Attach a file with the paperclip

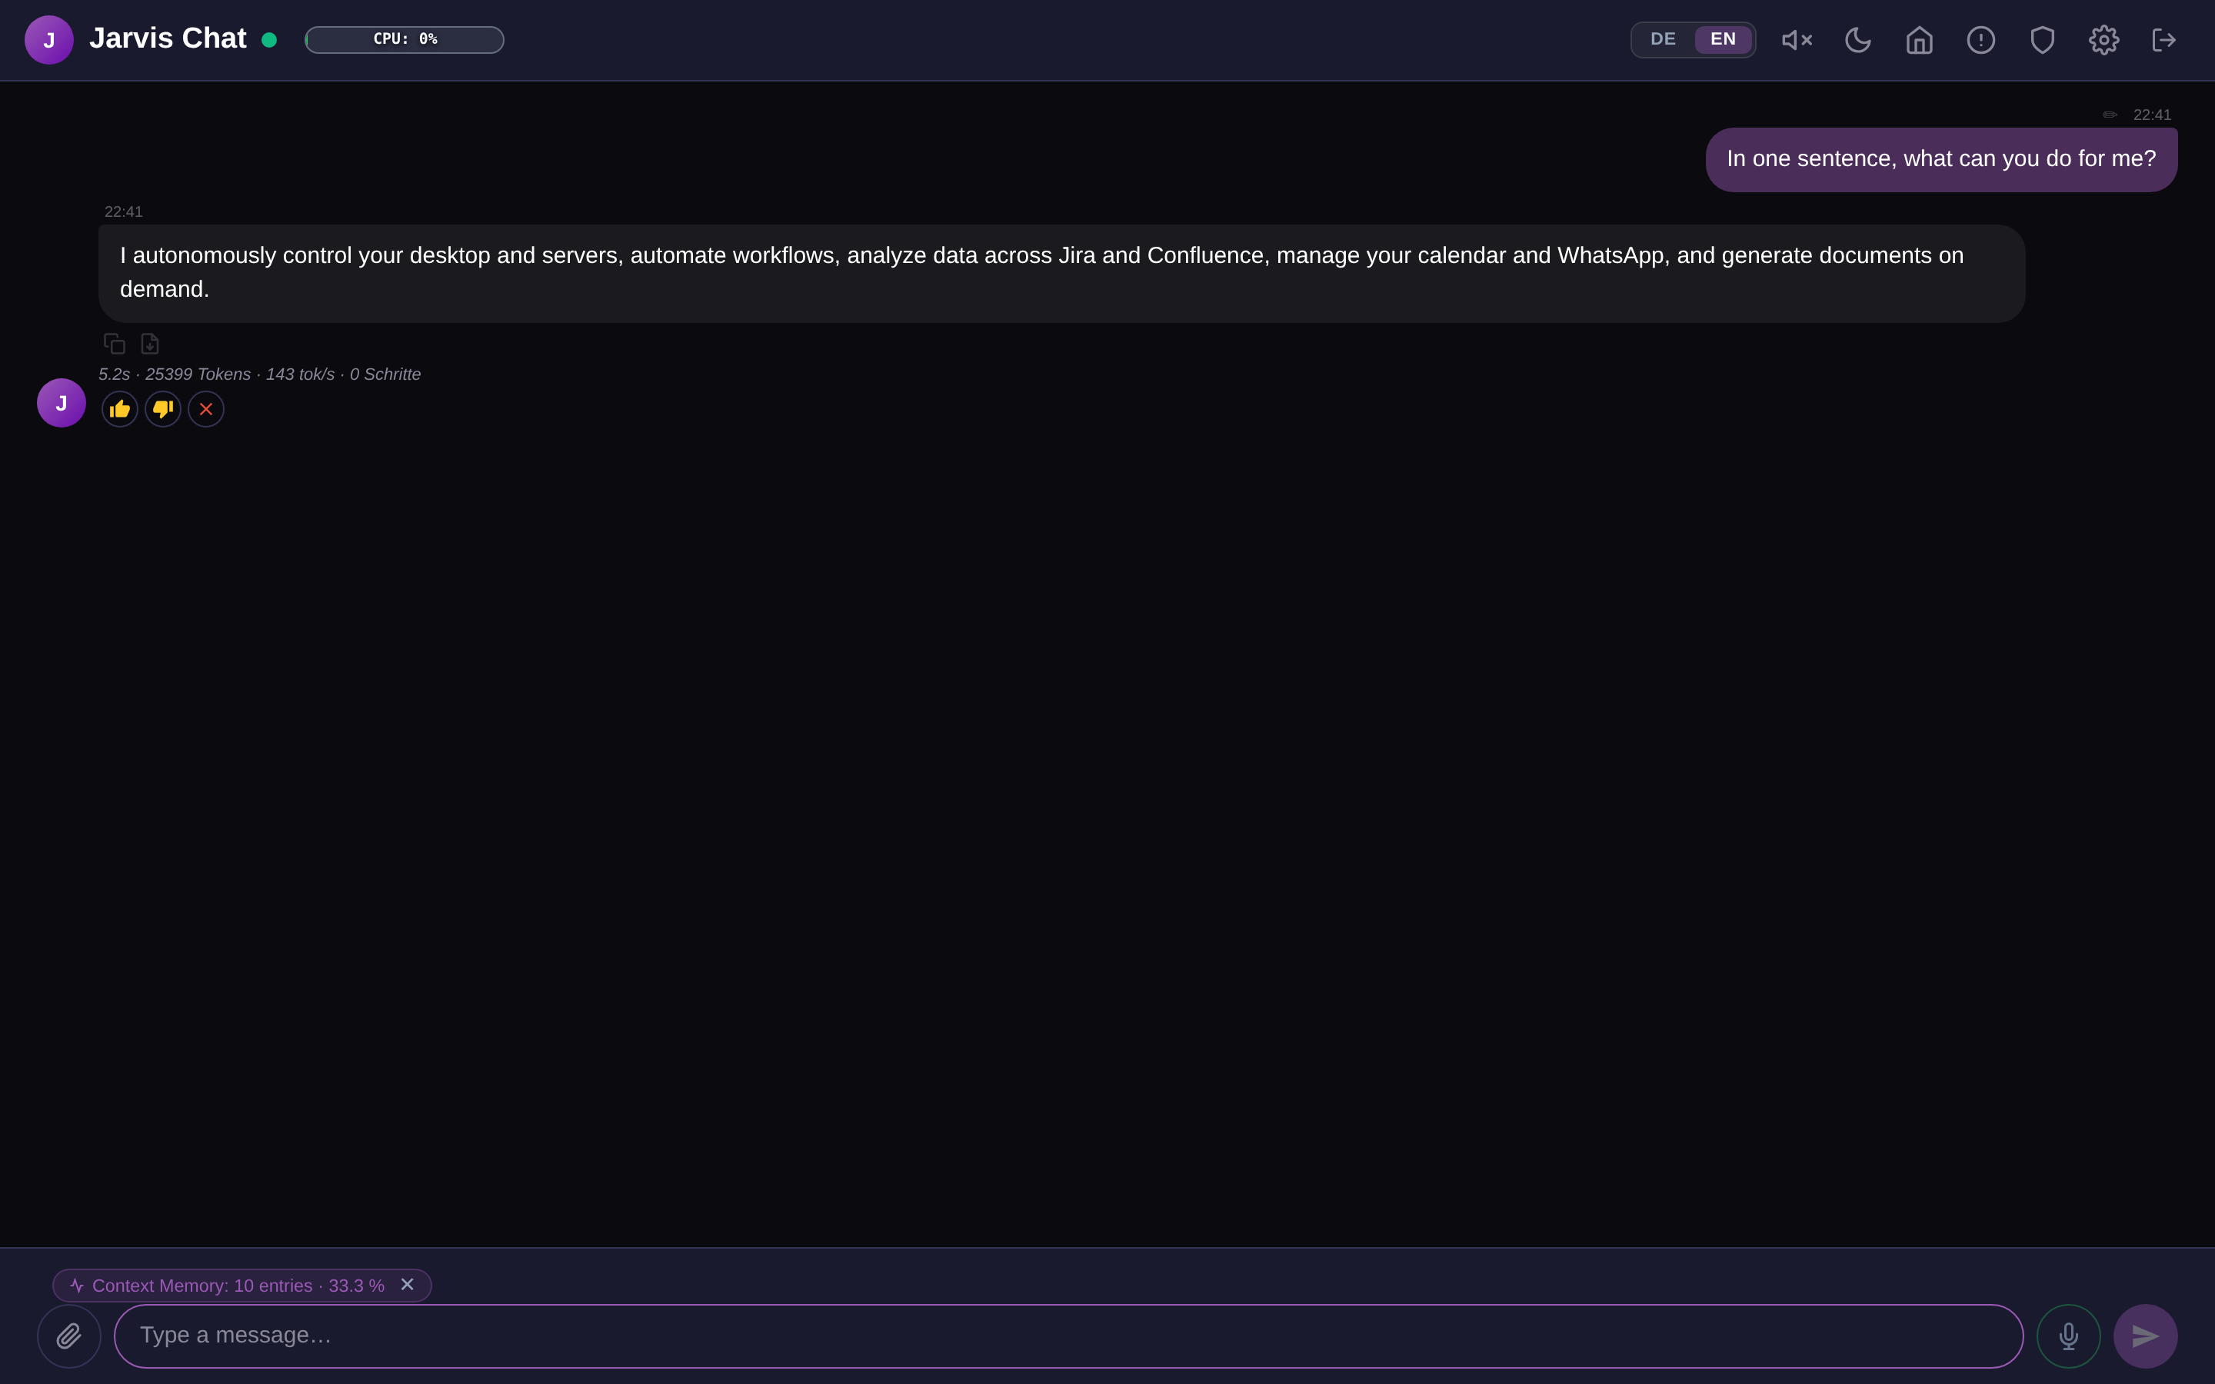click(x=68, y=1336)
